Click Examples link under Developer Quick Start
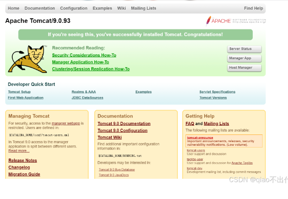 [x=143, y=92]
